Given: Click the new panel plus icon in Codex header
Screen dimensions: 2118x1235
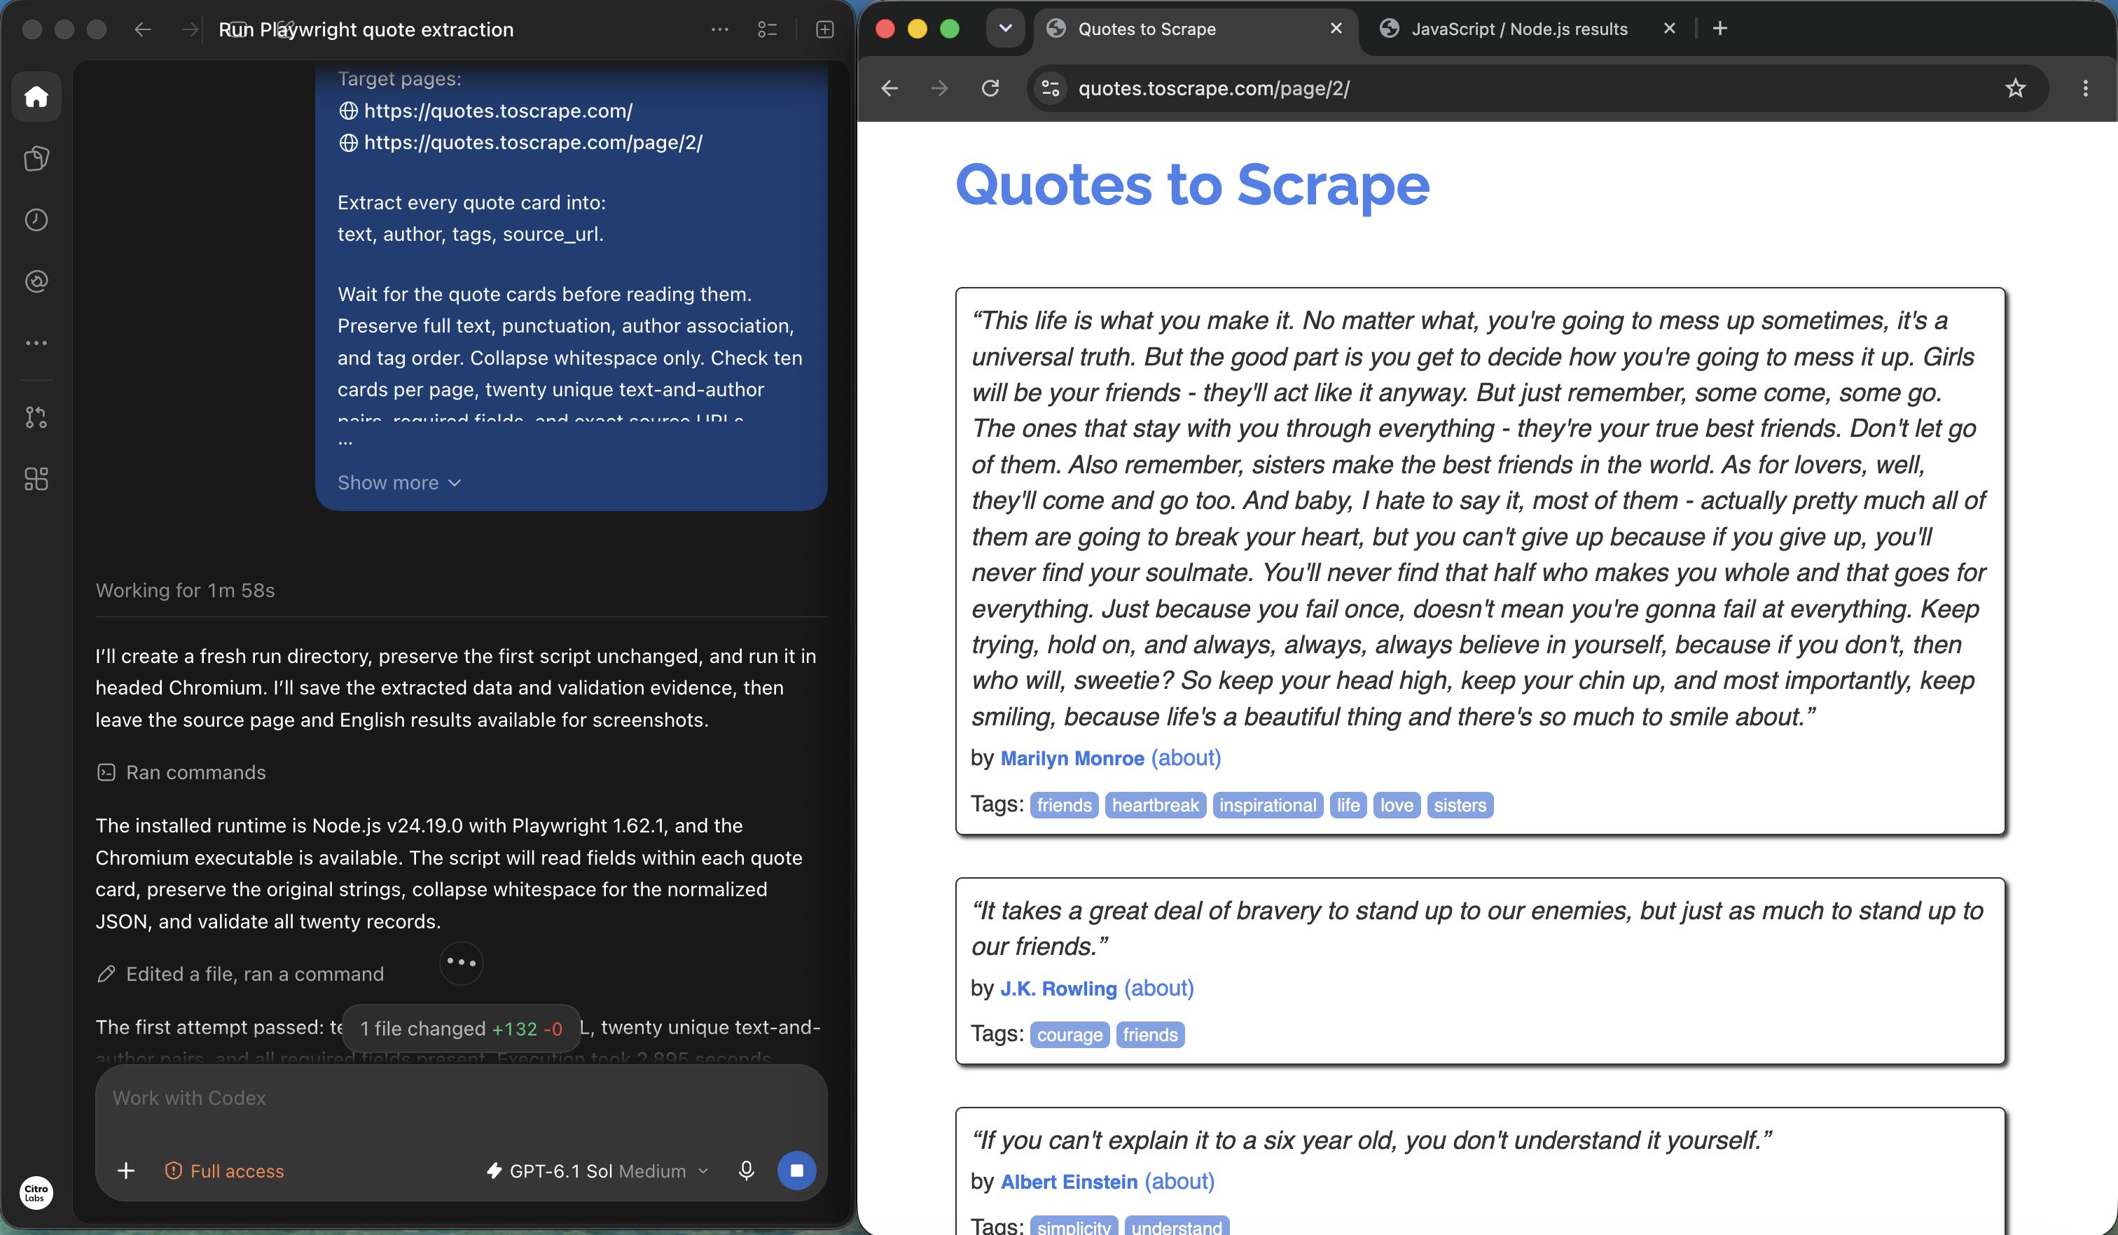Looking at the screenshot, I should [x=824, y=29].
